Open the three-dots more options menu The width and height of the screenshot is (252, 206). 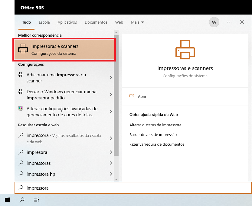pyautogui.click(x=229, y=22)
